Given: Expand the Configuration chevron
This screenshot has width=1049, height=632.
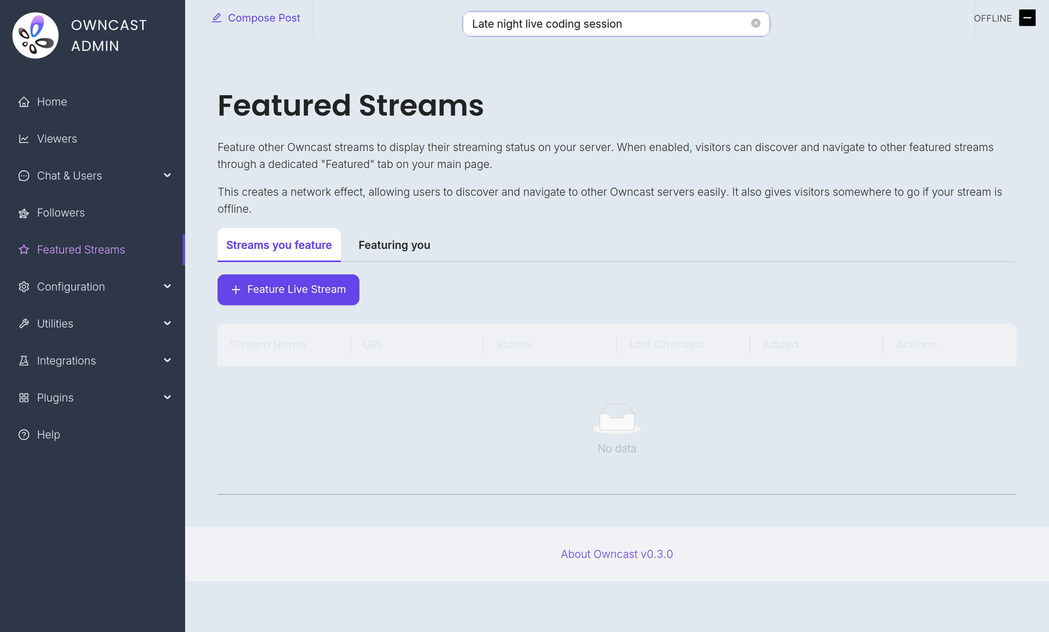Looking at the screenshot, I should pos(167,286).
